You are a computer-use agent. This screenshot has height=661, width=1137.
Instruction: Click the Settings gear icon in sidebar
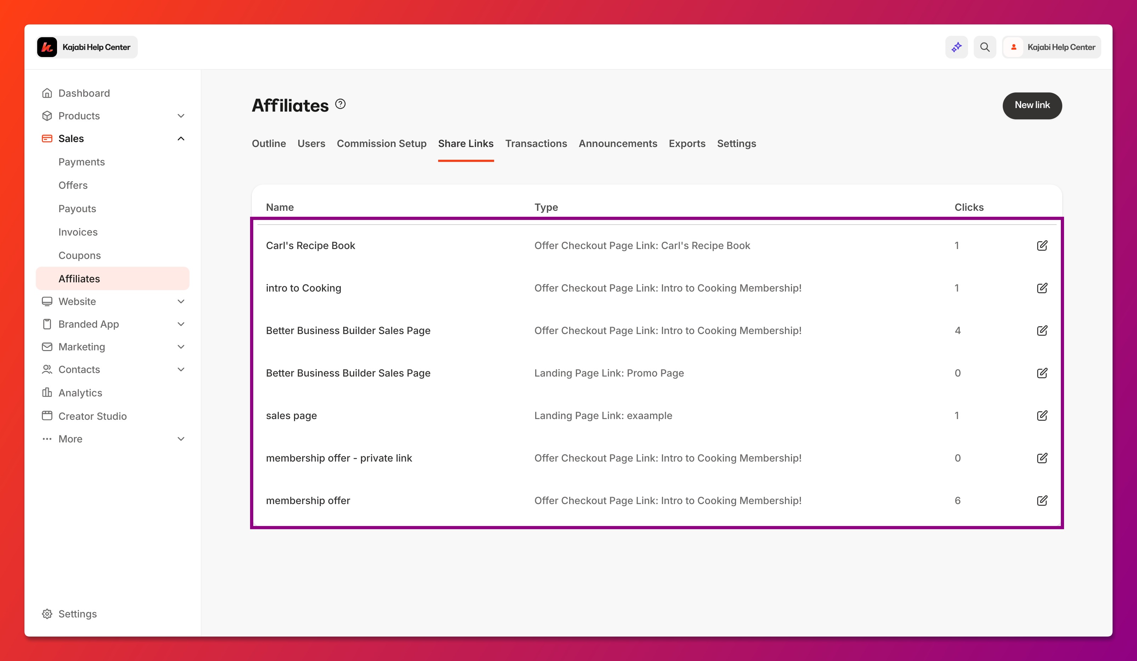[47, 614]
